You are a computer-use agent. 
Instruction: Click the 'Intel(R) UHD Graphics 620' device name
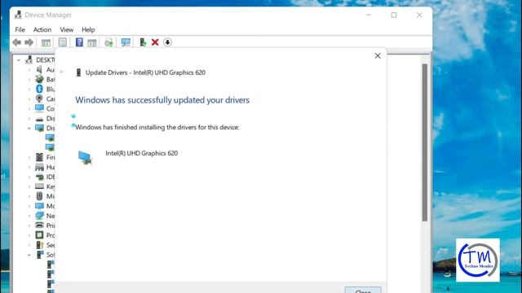tap(141, 153)
